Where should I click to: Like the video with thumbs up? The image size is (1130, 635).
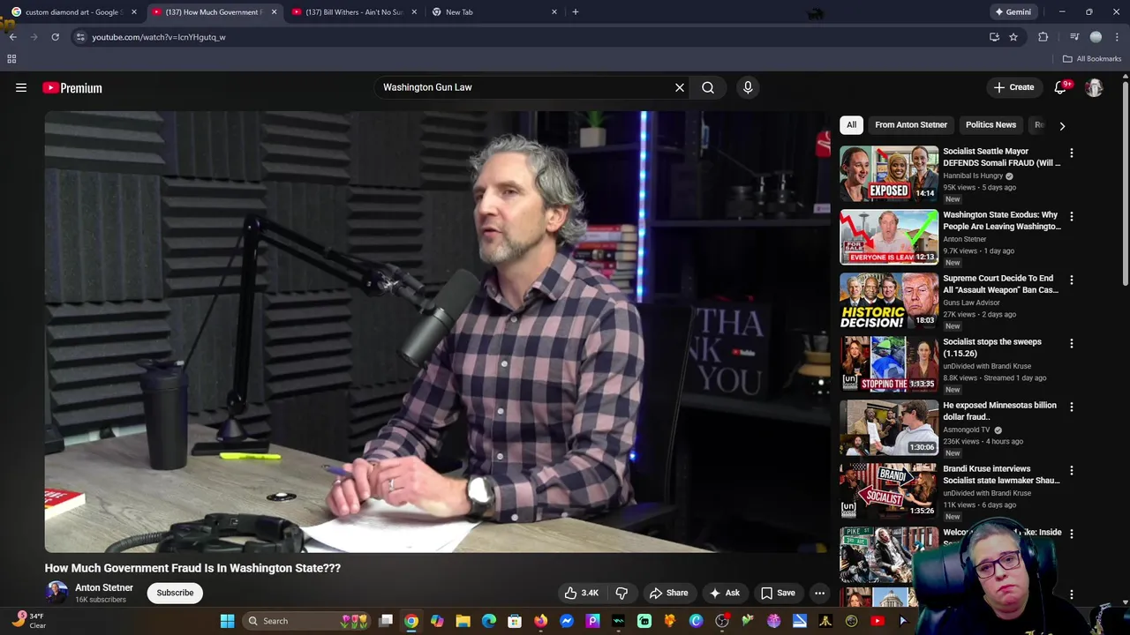tap(582, 593)
